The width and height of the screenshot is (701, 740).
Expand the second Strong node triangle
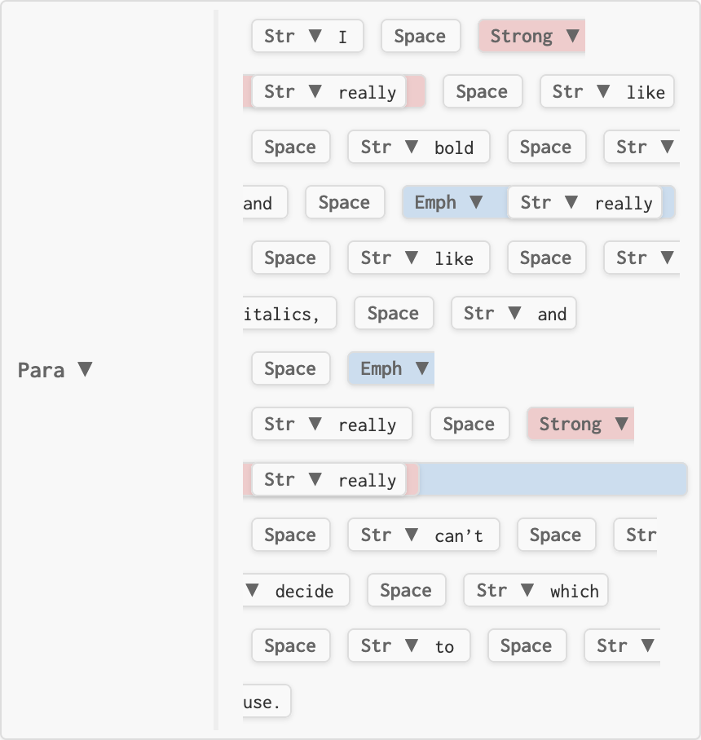pos(621,424)
